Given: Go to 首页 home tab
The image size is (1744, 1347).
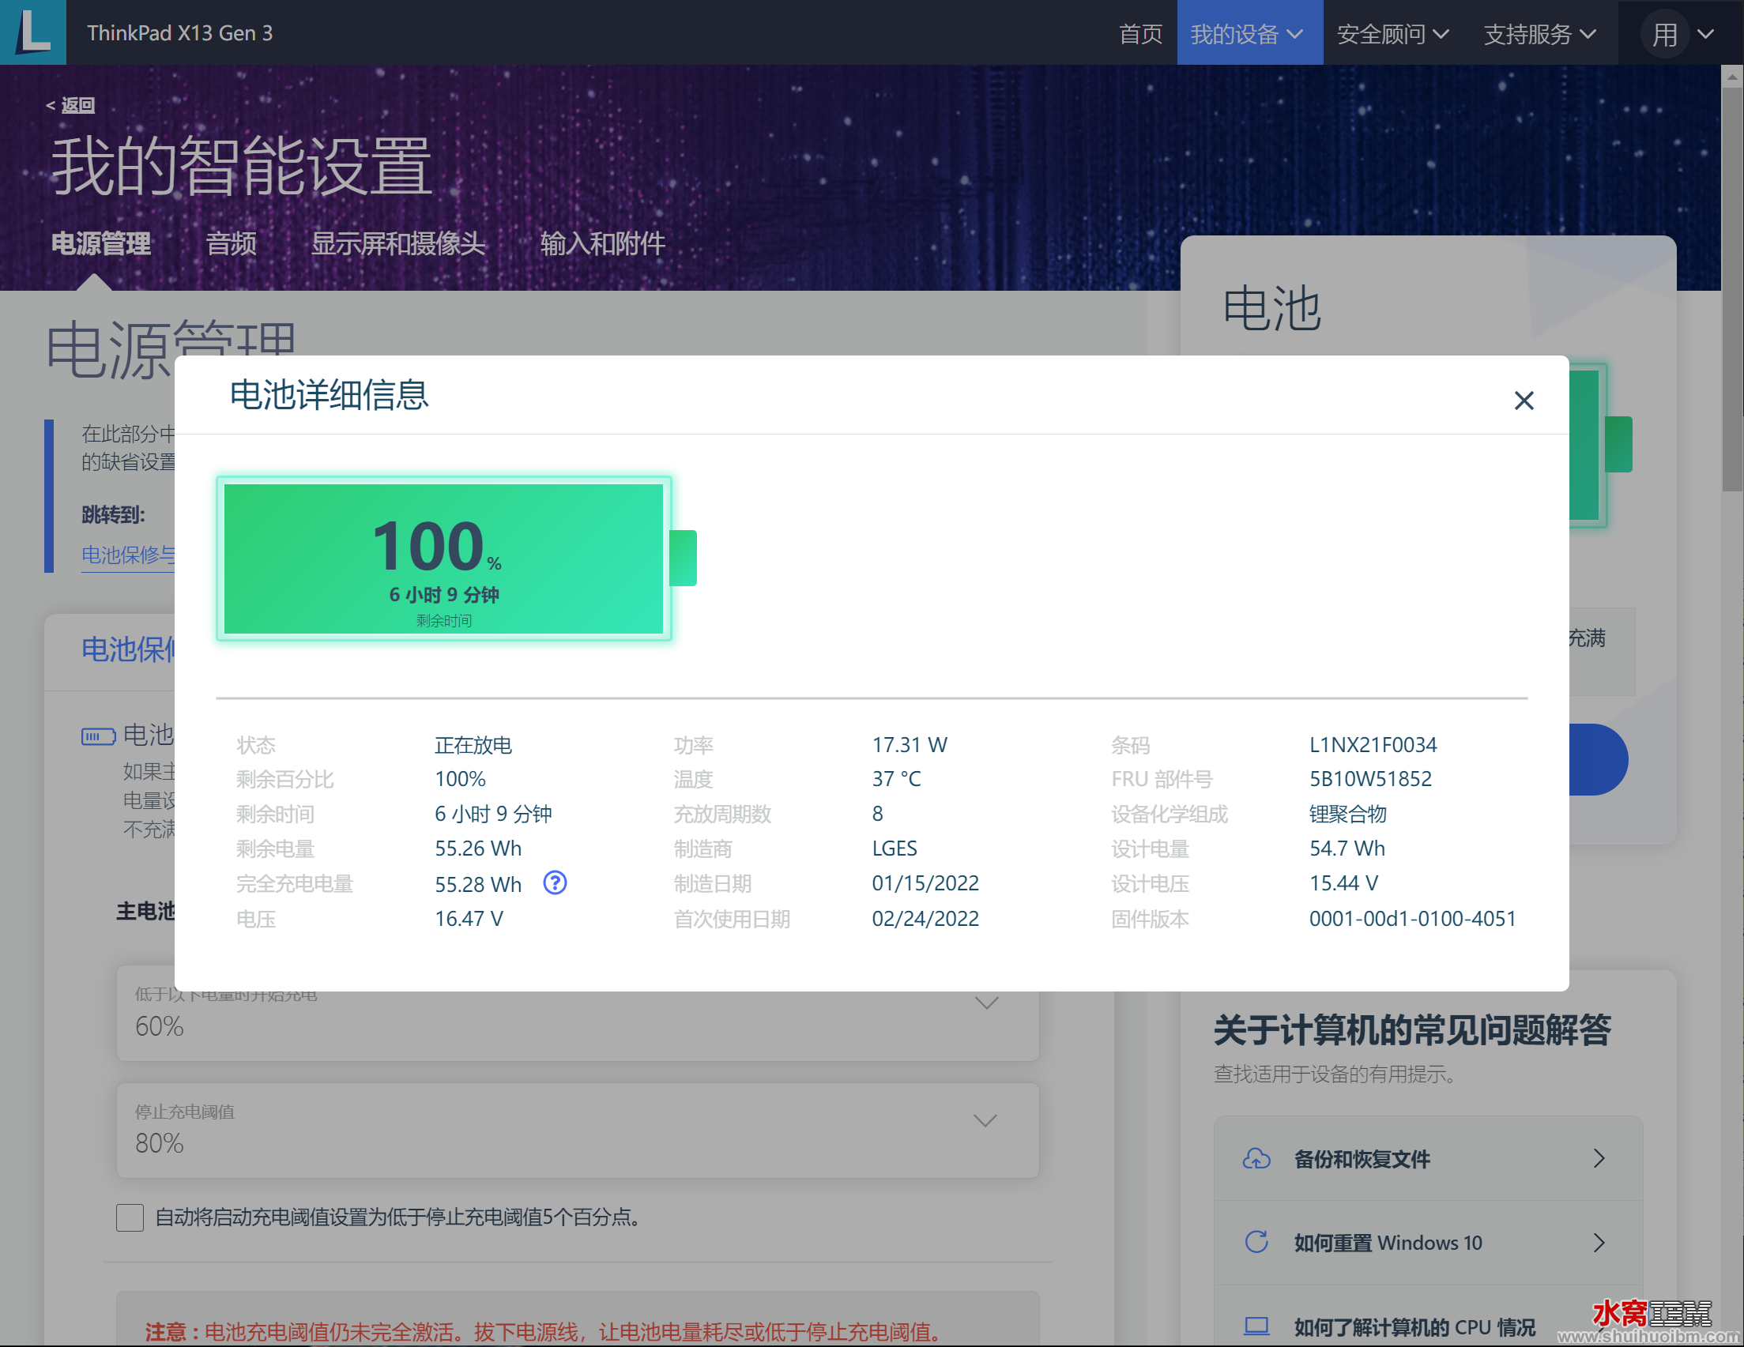Looking at the screenshot, I should click(1139, 34).
